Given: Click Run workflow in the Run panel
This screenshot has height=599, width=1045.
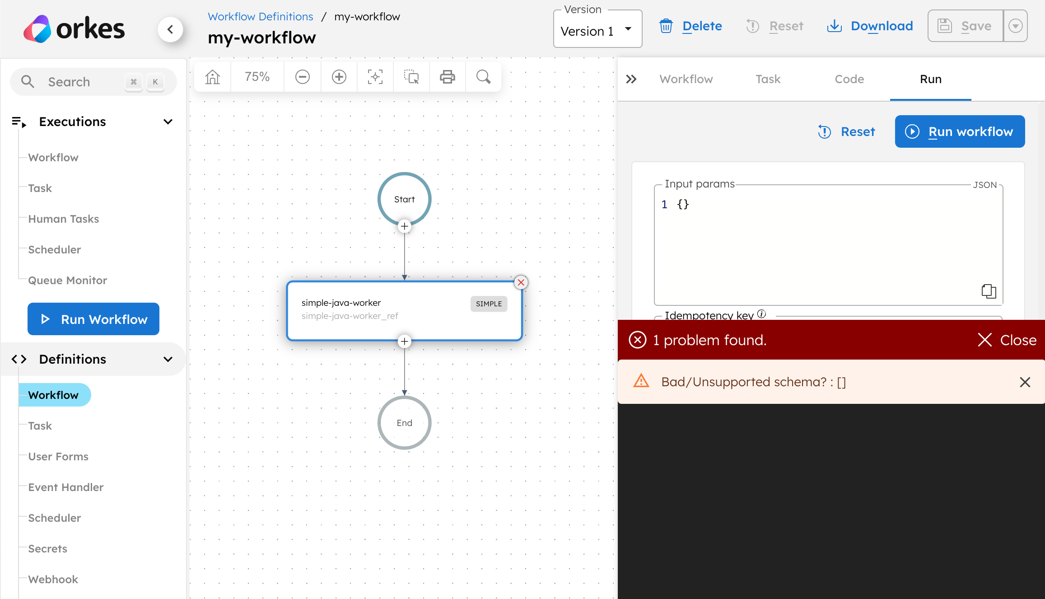Looking at the screenshot, I should pyautogui.click(x=960, y=131).
